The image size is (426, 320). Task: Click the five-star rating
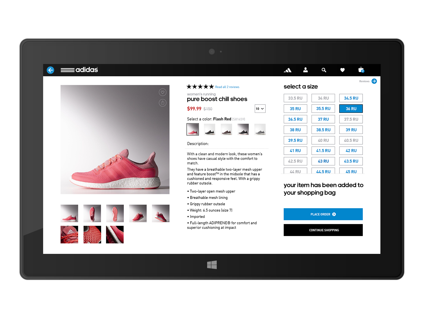[x=200, y=87]
